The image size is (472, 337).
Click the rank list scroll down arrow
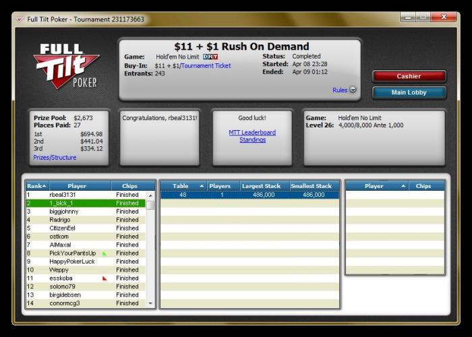point(150,303)
